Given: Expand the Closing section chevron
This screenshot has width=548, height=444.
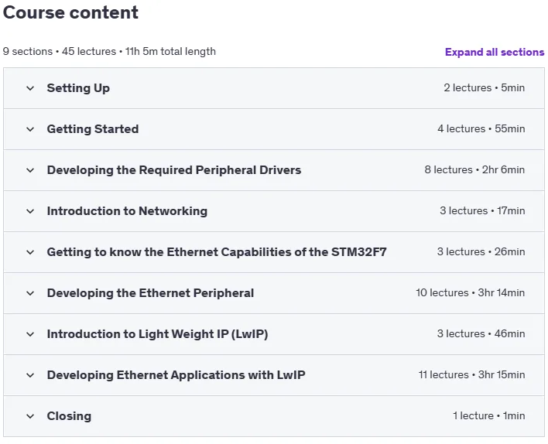Looking at the screenshot, I should coord(30,416).
